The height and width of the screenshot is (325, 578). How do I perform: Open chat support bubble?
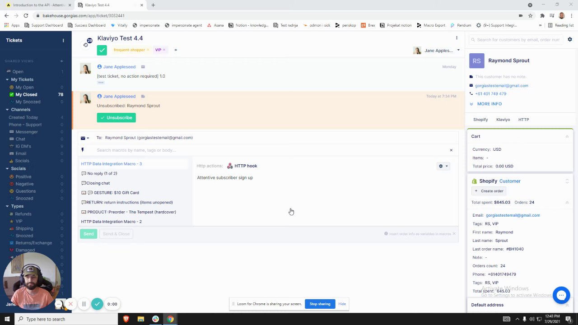tap(561, 295)
